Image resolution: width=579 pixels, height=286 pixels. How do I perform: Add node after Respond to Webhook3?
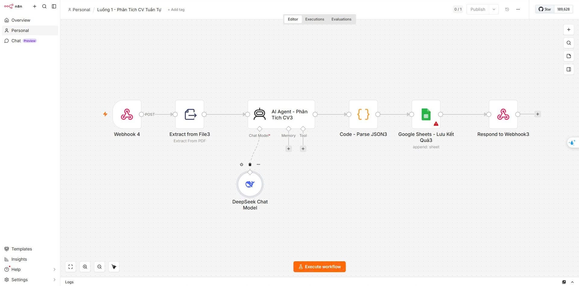tap(538, 114)
